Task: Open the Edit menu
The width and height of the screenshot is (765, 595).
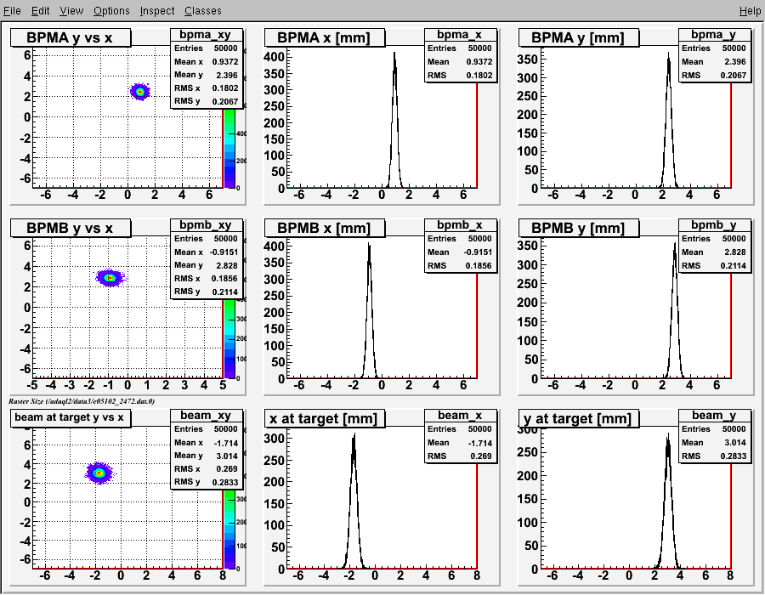Action: pos(41,11)
